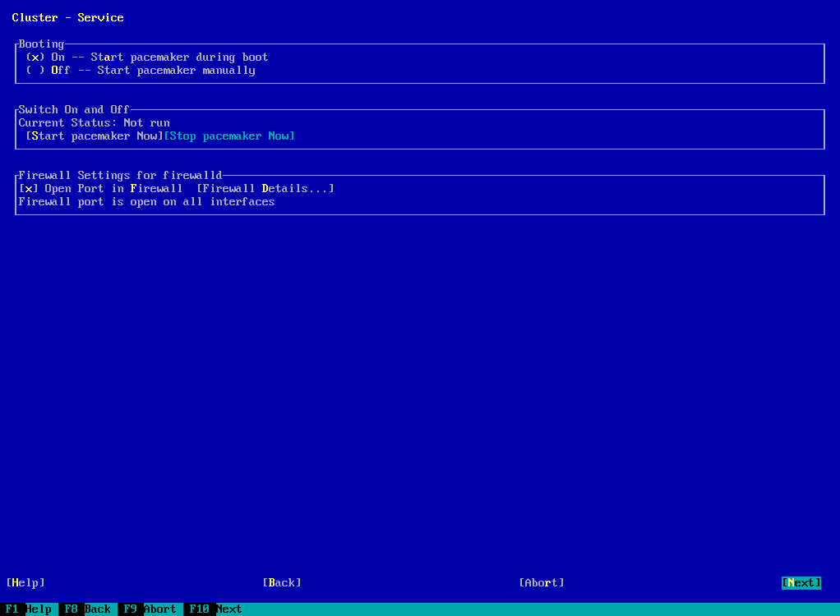Cancel setup using the [Abort] button
840x616 pixels.
542,582
